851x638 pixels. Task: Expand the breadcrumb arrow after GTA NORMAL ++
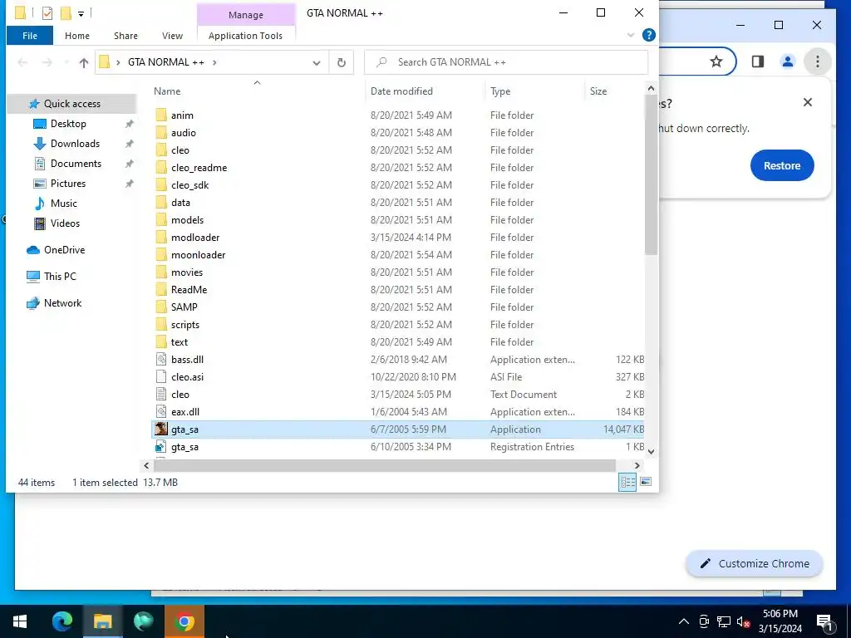tap(215, 62)
